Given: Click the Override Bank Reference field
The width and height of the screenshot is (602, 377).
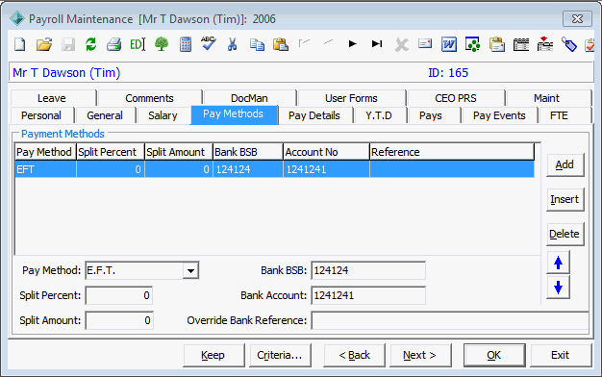Looking at the screenshot, I should [x=450, y=320].
